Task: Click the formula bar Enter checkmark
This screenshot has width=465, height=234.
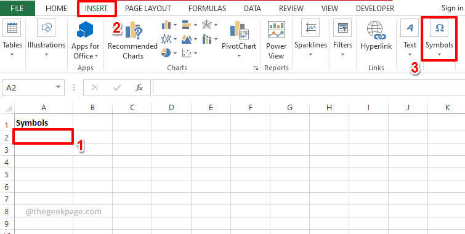Action: click(117, 87)
